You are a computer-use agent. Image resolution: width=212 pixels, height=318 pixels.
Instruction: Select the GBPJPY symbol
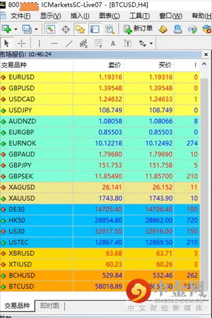click(x=20, y=165)
